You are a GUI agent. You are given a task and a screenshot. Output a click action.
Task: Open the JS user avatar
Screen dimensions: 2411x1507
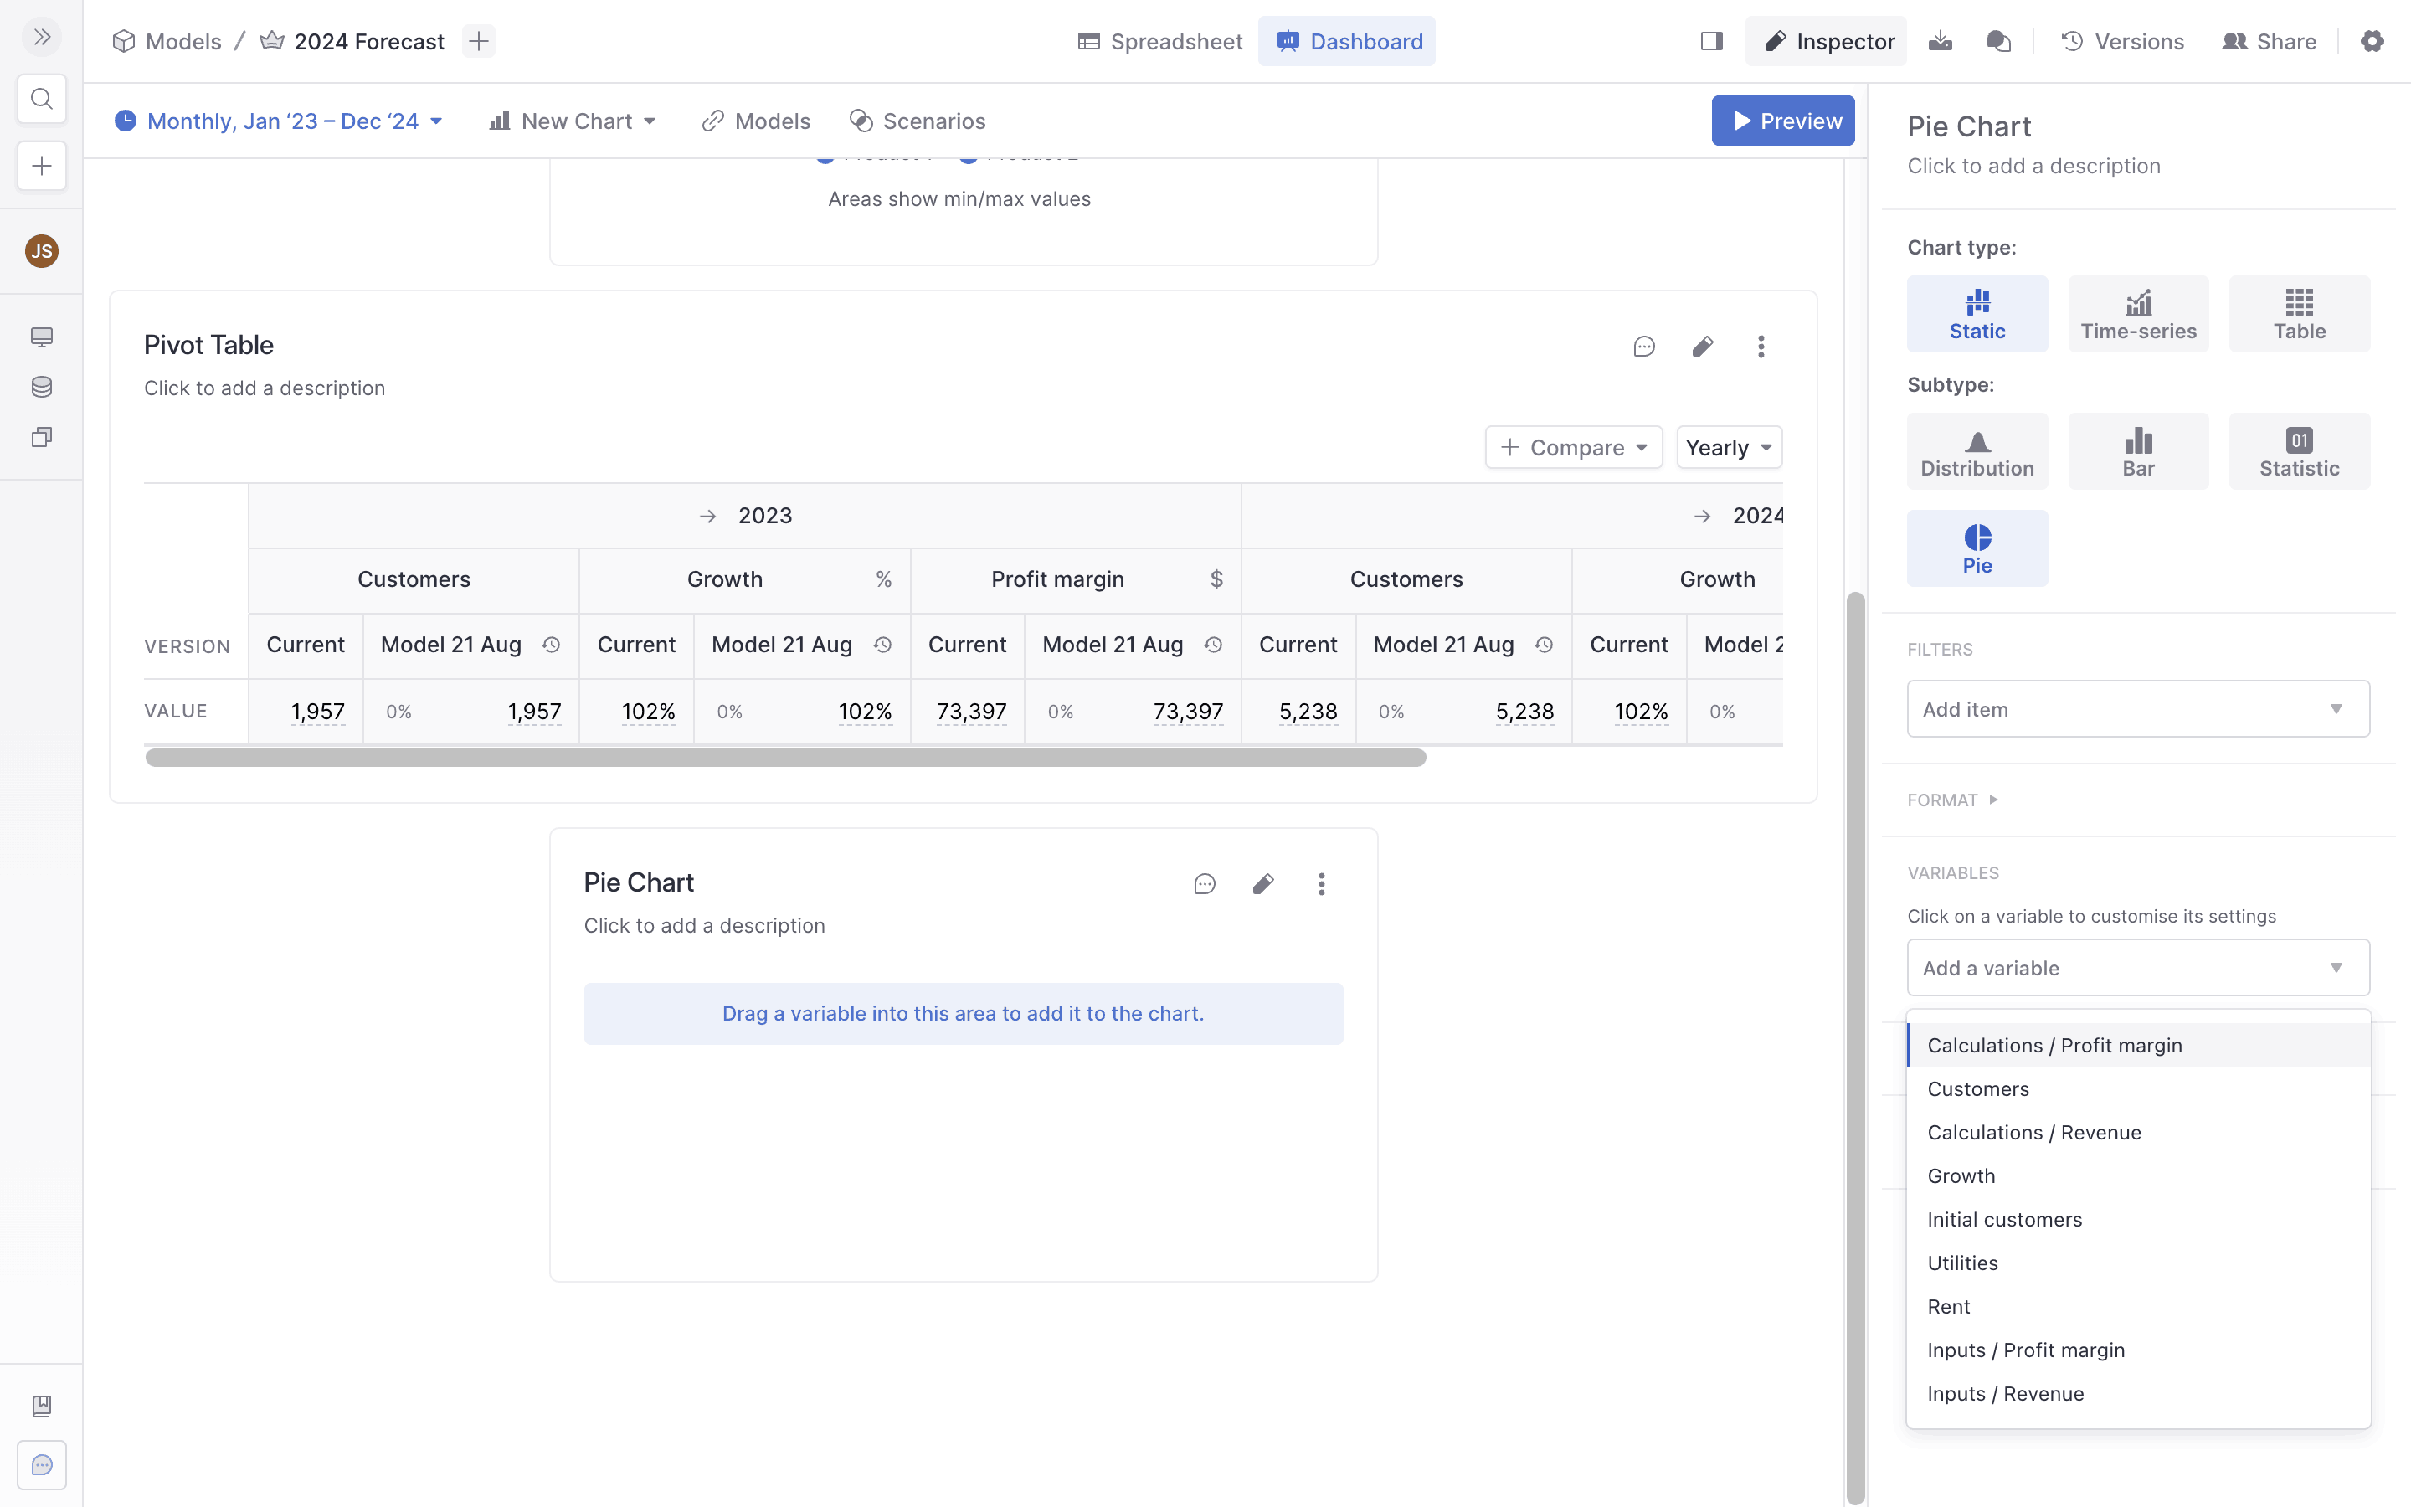coord(41,251)
